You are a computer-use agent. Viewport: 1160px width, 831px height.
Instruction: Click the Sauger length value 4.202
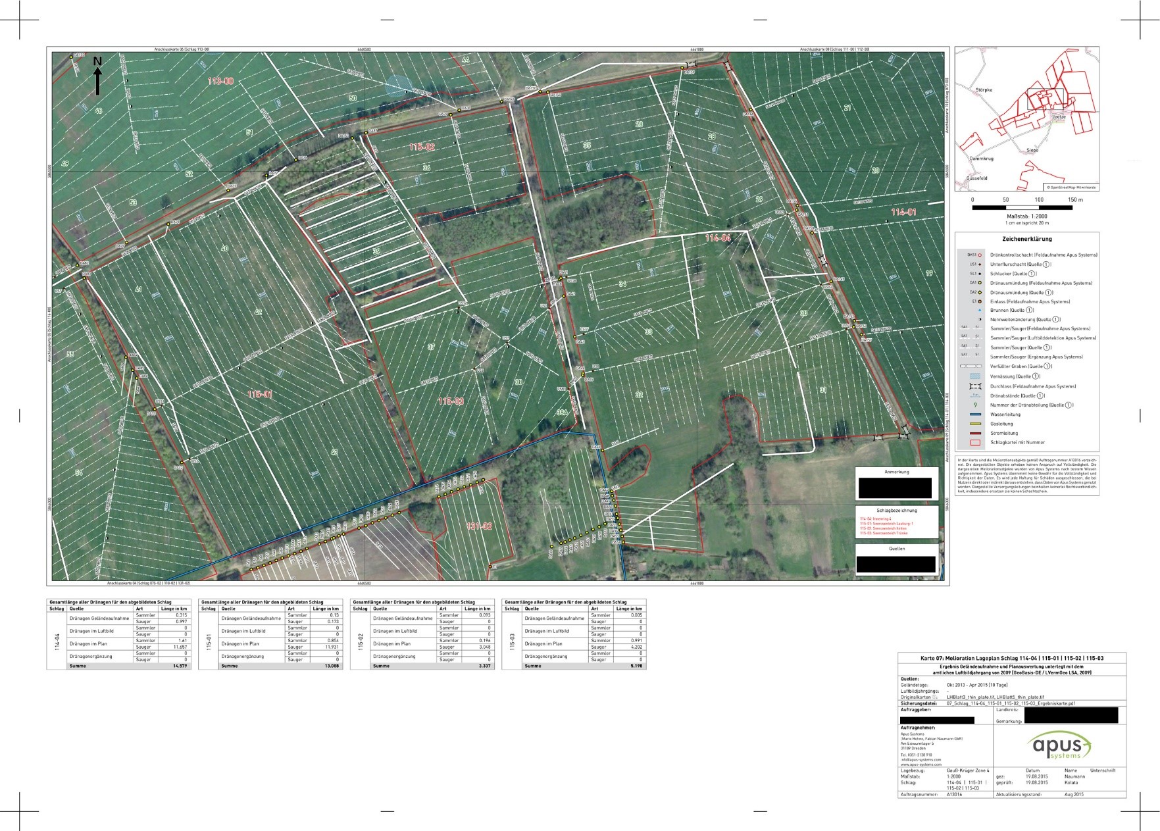(635, 647)
